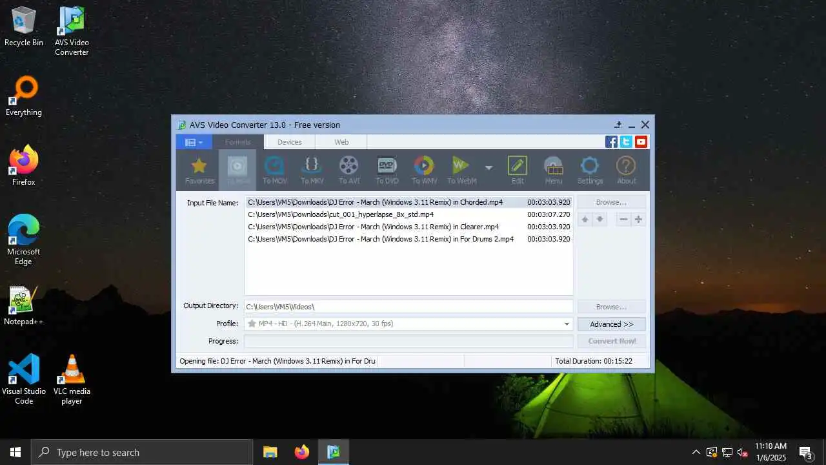This screenshot has height=465, width=826.
Task: Open the notifications action center
Action: coord(805,452)
